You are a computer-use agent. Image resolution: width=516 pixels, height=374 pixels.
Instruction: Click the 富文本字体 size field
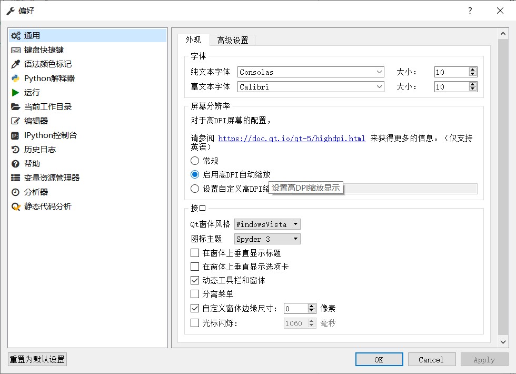tap(452, 87)
